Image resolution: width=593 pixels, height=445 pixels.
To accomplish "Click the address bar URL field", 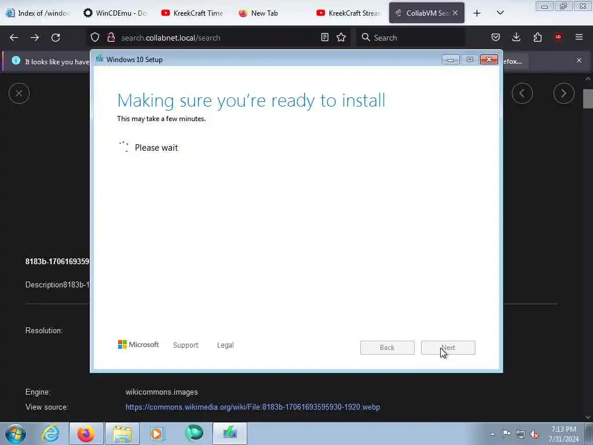I will [218, 38].
